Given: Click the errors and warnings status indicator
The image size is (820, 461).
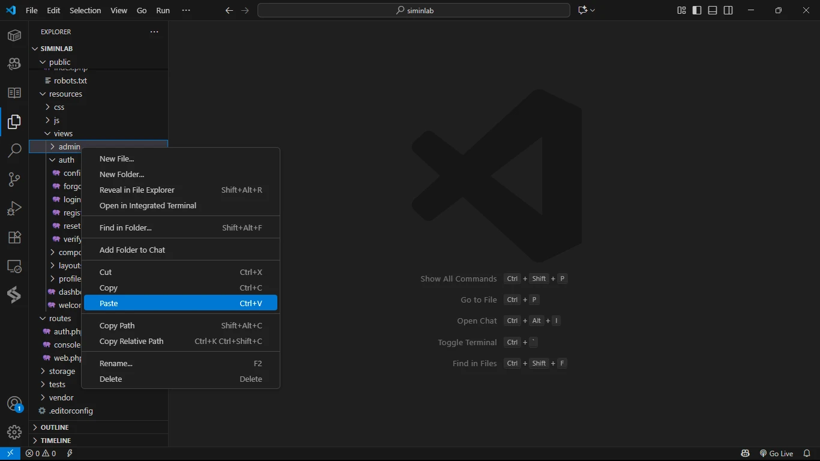Looking at the screenshot, I should [x=41, y=454].
